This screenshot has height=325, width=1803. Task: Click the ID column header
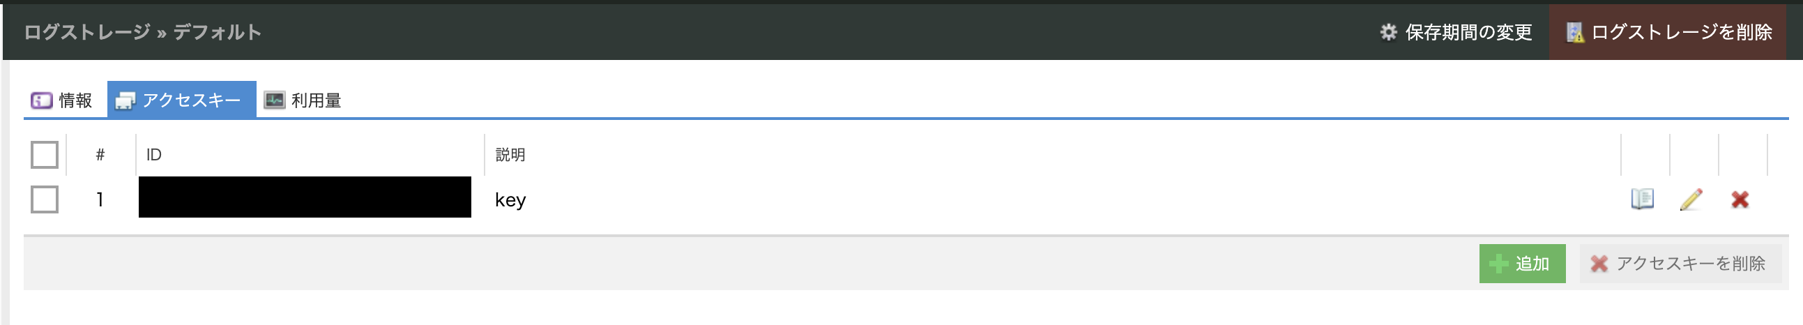[x=154, y=155]
